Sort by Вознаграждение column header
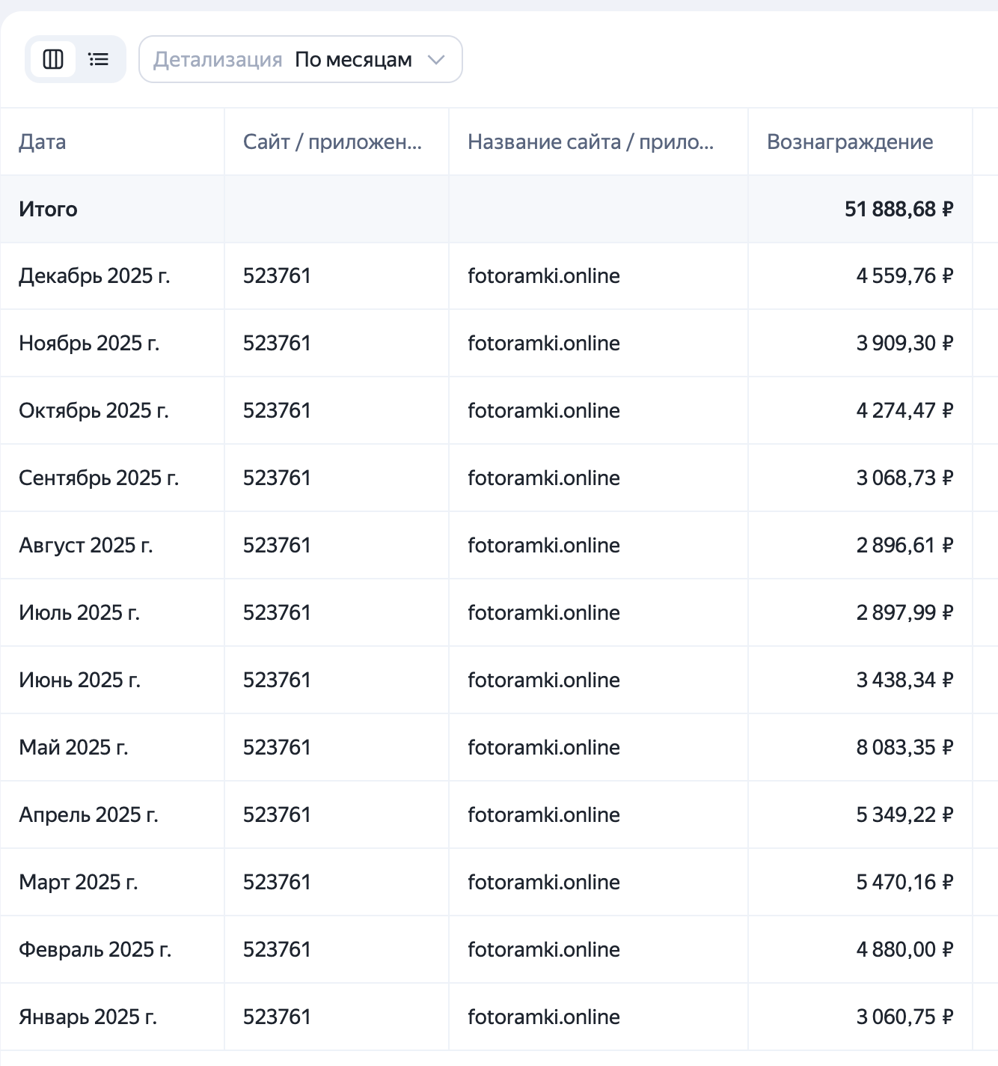Image resolution: width=998 pixels, height=1066 pixels. click(x=850, y=141)
